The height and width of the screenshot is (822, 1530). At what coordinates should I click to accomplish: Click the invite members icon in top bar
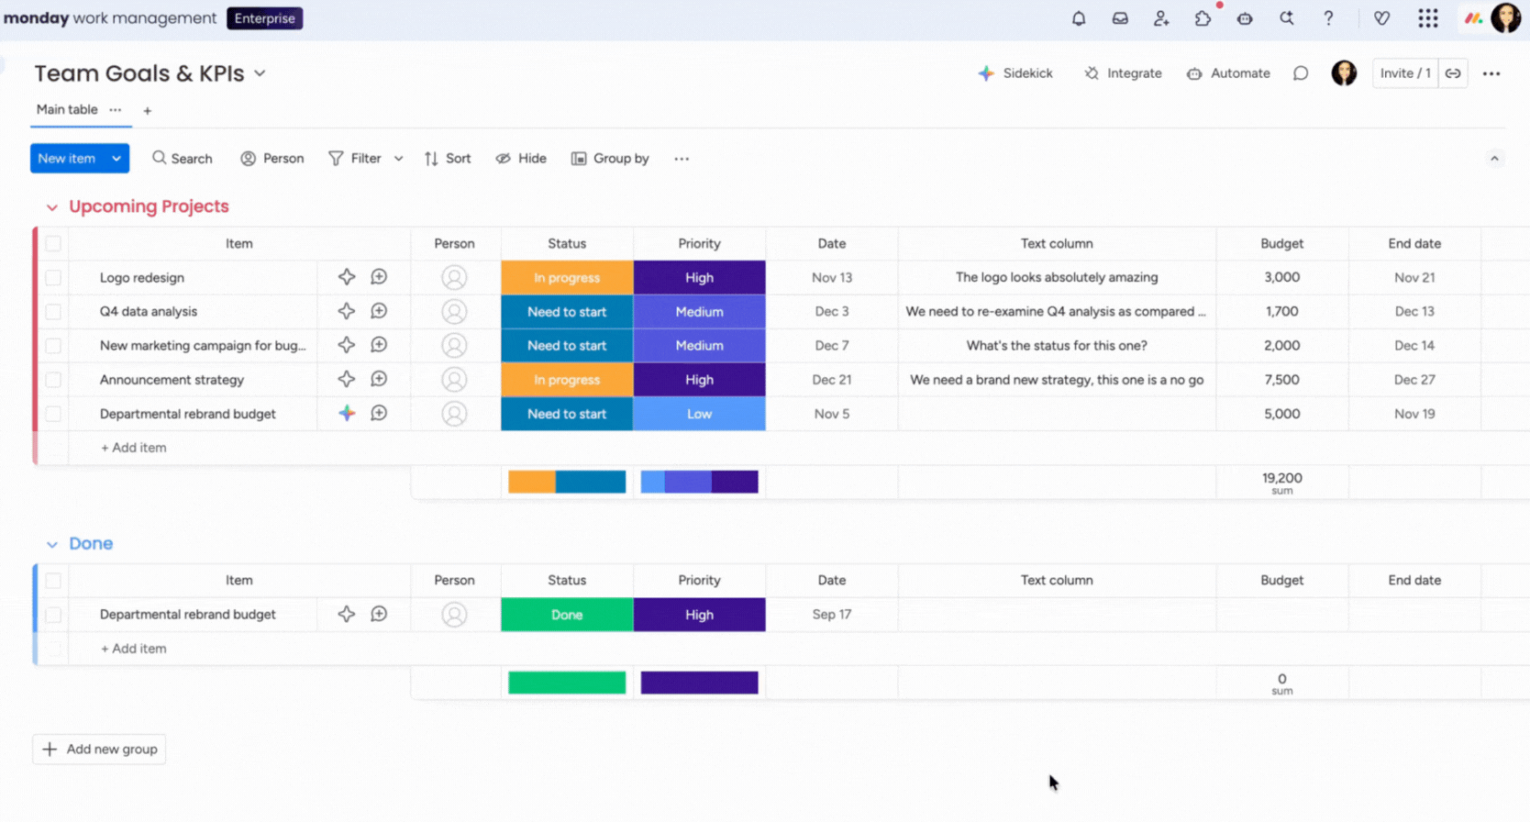pos(1161,18)
